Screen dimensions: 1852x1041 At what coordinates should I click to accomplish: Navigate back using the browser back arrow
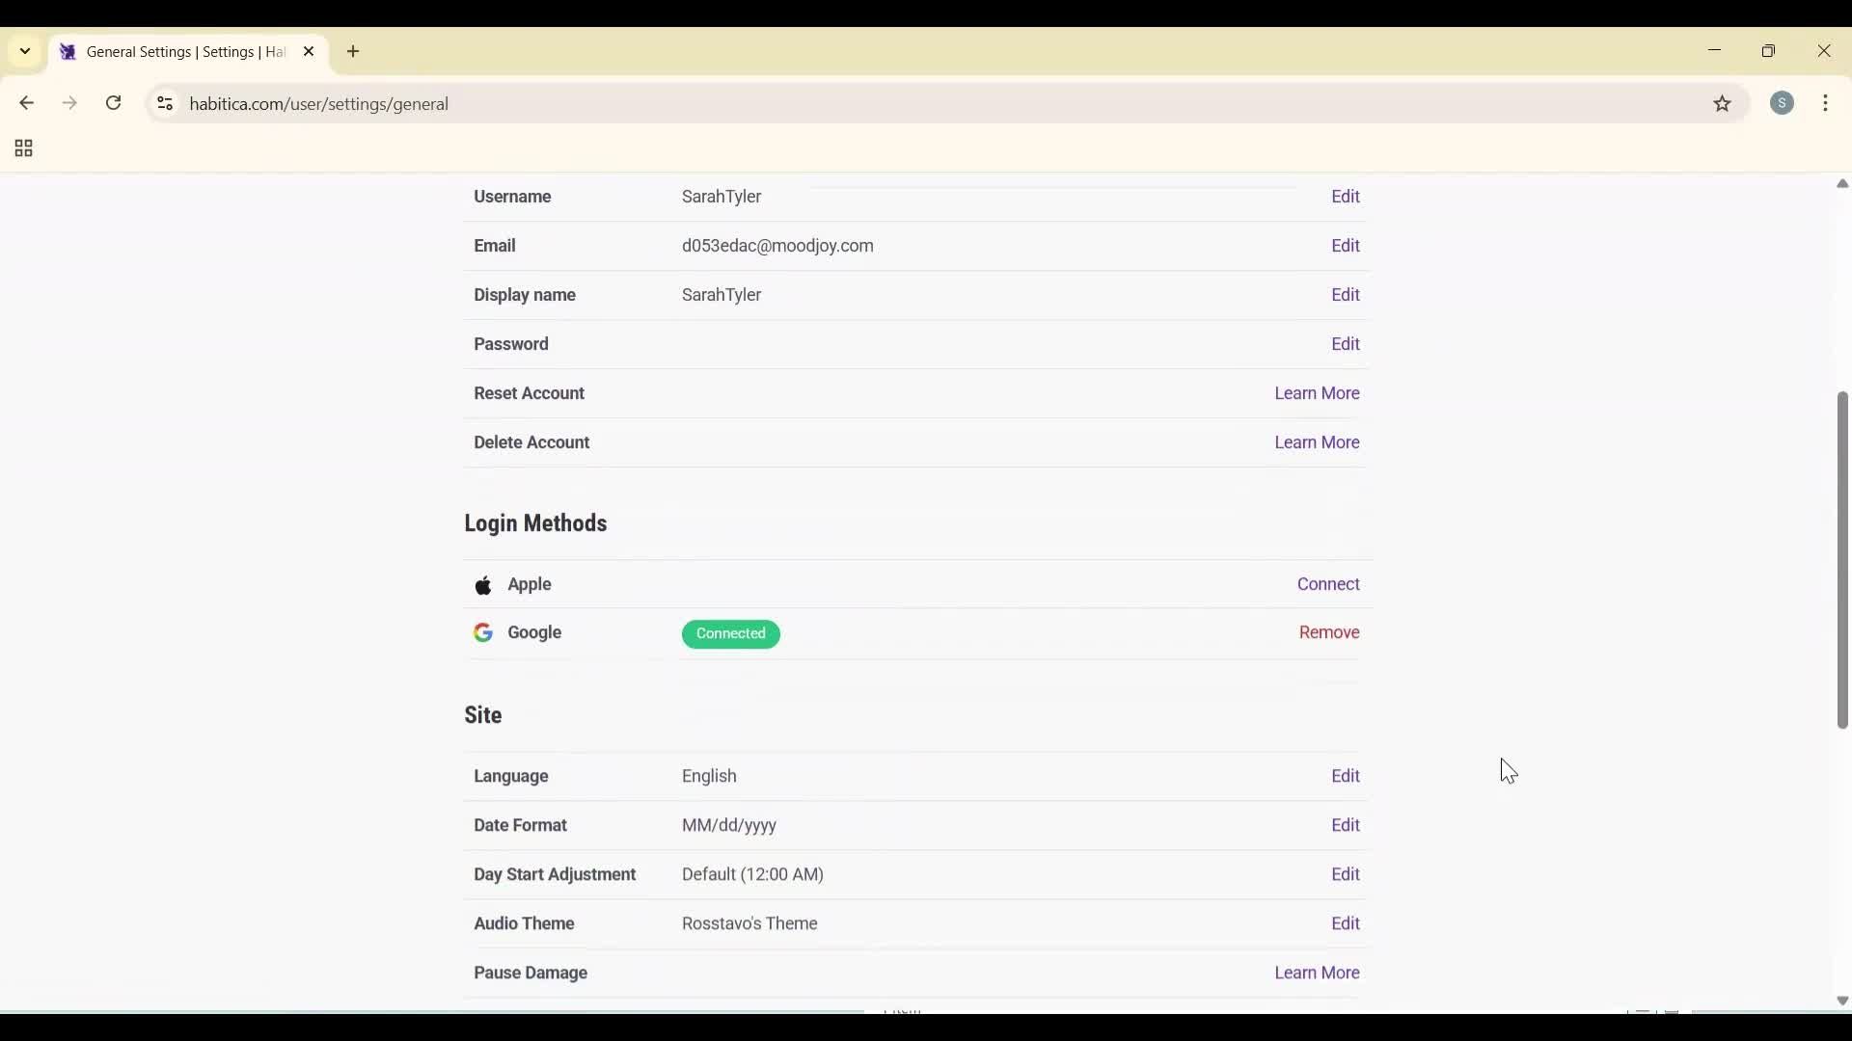(x=26, y=103)
